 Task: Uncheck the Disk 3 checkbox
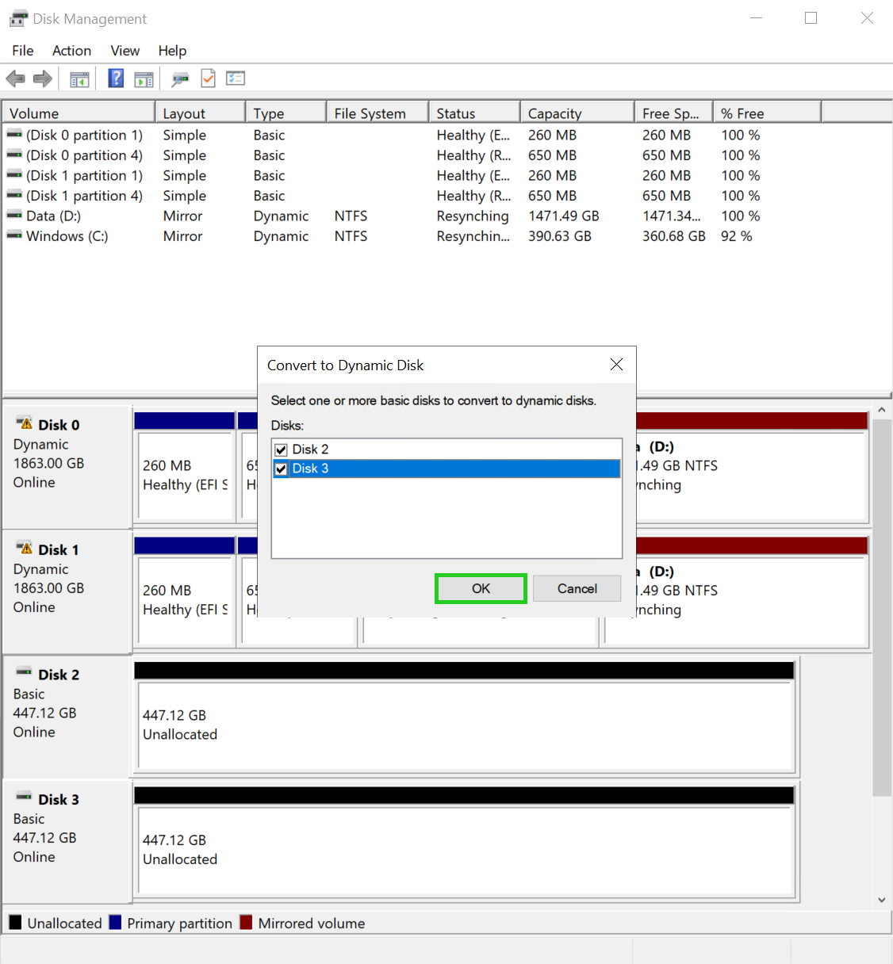pos(281,469)
